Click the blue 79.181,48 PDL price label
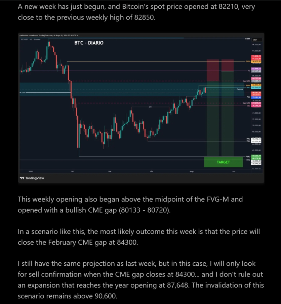This screenshot has height=304, width=281. point(256,97)
